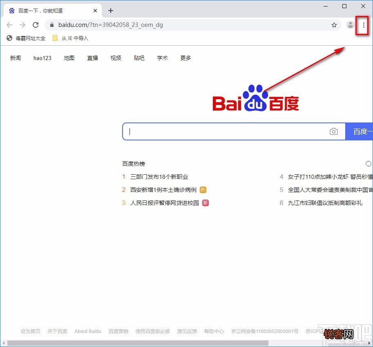Click the 帮助中心 footer link
373x347 pixels.
(x=214, y=331)
